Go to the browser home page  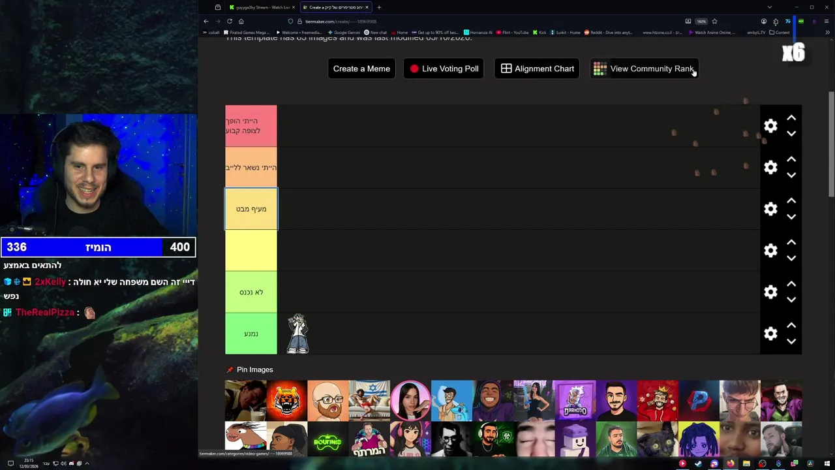point(241,21)
